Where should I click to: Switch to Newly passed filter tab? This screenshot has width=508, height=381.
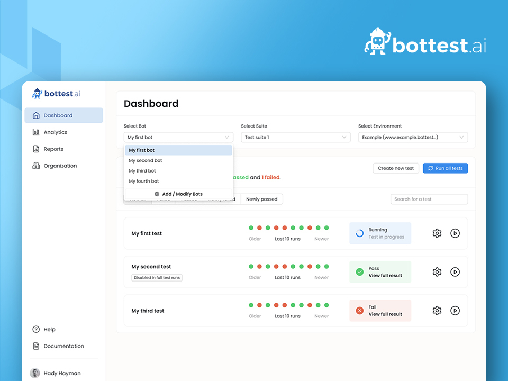261,199
